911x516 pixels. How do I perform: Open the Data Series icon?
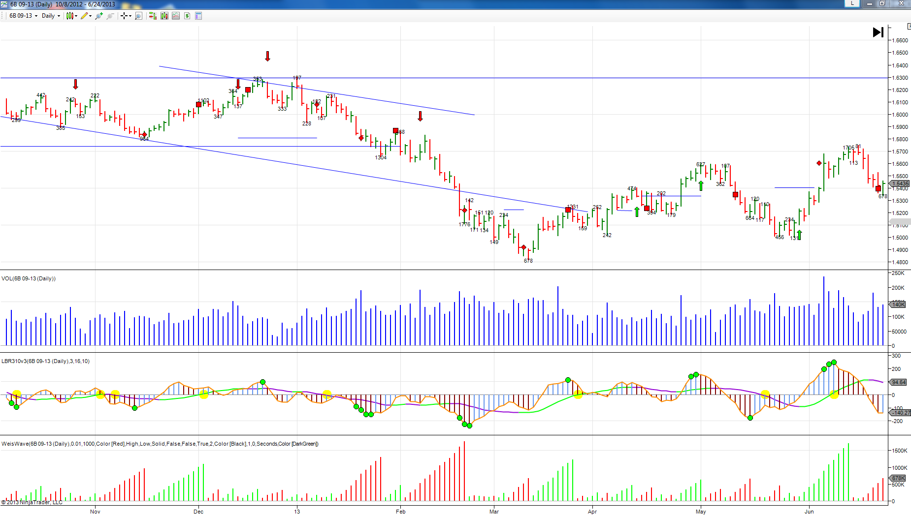pos(164,16)
